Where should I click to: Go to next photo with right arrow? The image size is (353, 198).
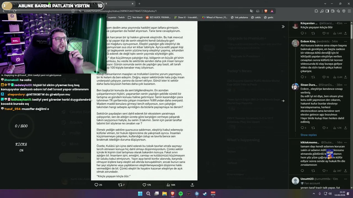tap(283, 101)
